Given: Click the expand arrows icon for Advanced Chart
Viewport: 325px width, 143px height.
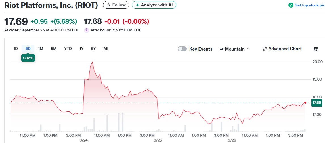Looking at the screenshot, I should point(265,49).
